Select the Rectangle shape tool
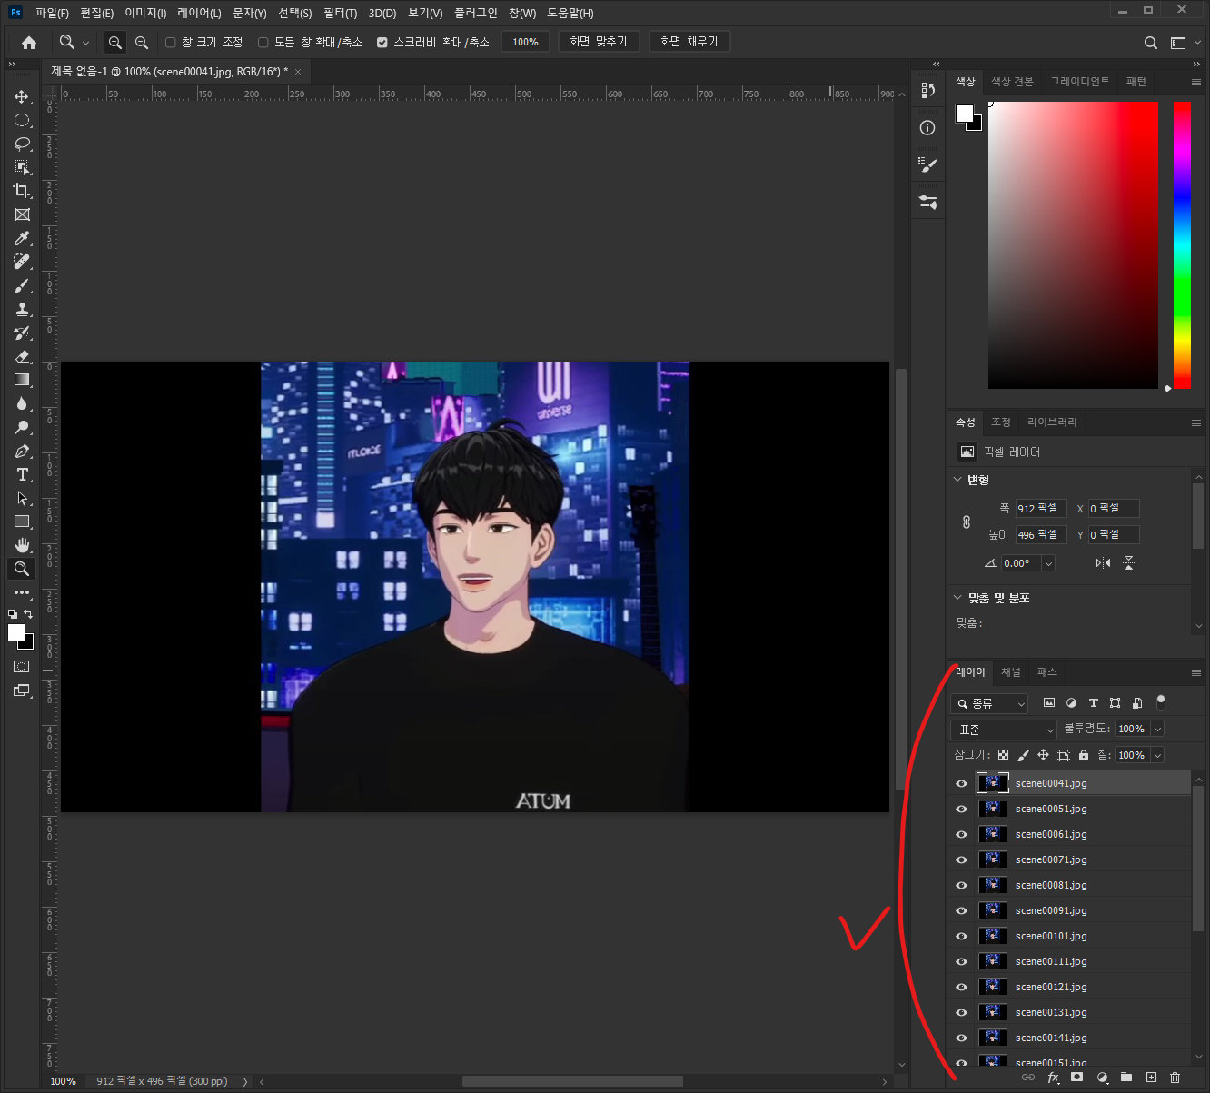This screenshot has width=1210, height=1093. (22, 522)
